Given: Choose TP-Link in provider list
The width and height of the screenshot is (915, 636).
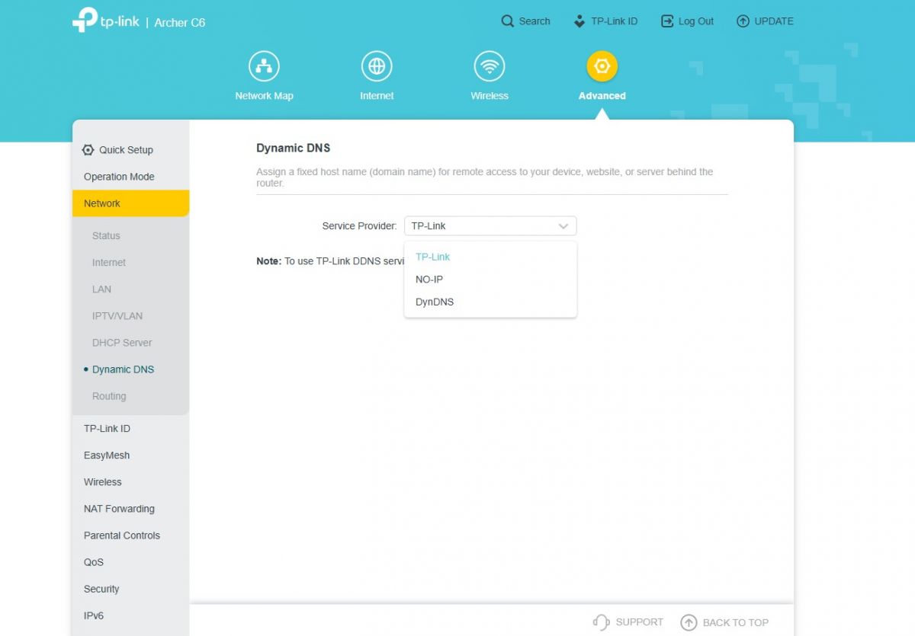Looking at the screenshot, I should (490, 257).
